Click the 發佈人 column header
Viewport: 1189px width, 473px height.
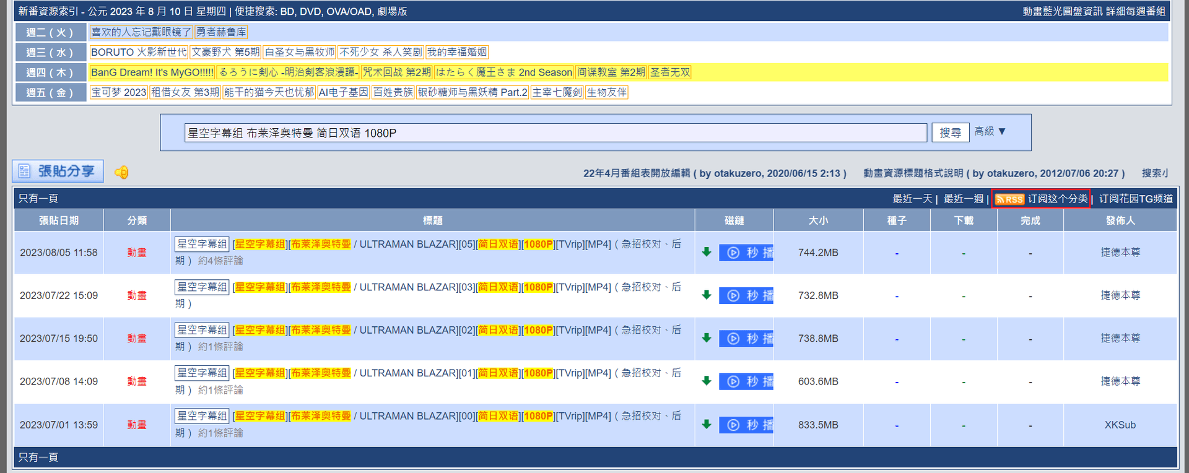click(x=1120, y=220)
